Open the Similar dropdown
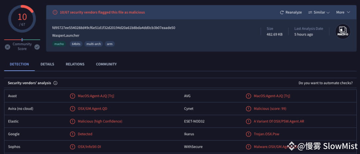This screenshot has height=154, width=360. click(319, 12)
